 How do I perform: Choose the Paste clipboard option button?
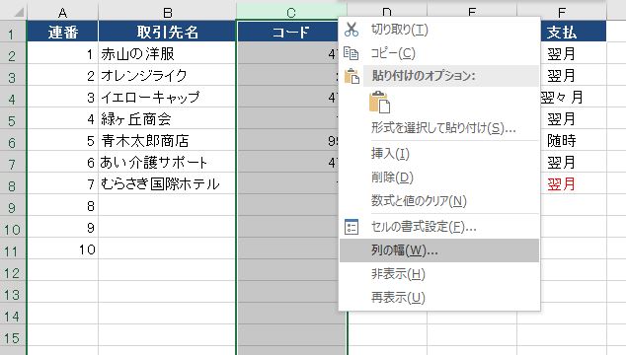coord(379,103)
